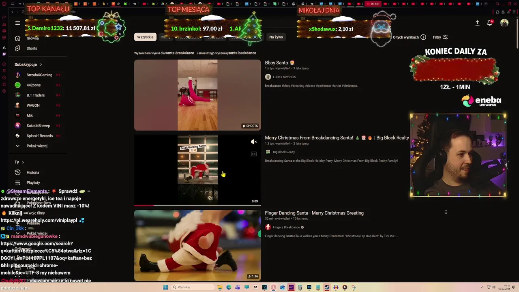Open StrzałaXGaming channel
The image size is (519, 292).
(x=39, y=75)
